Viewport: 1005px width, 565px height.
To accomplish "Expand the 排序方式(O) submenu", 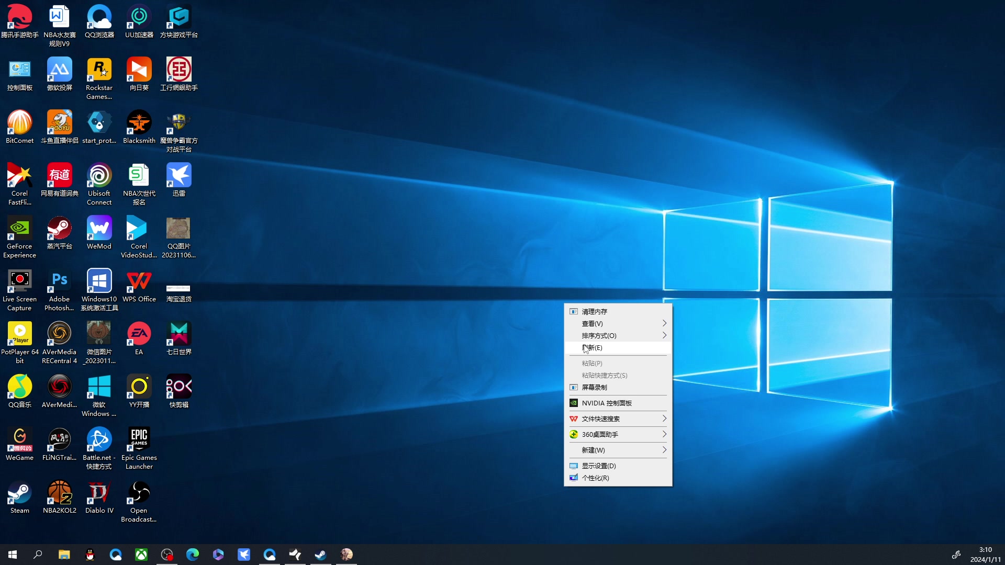I will pyautogui.click(x=618, y=335).
